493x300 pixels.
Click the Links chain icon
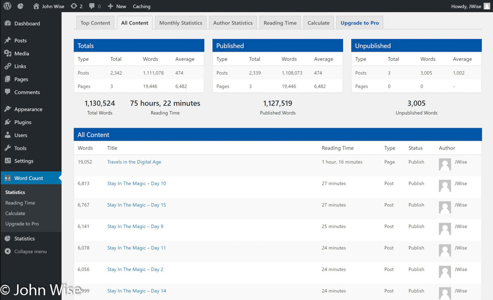pos(8,66)
